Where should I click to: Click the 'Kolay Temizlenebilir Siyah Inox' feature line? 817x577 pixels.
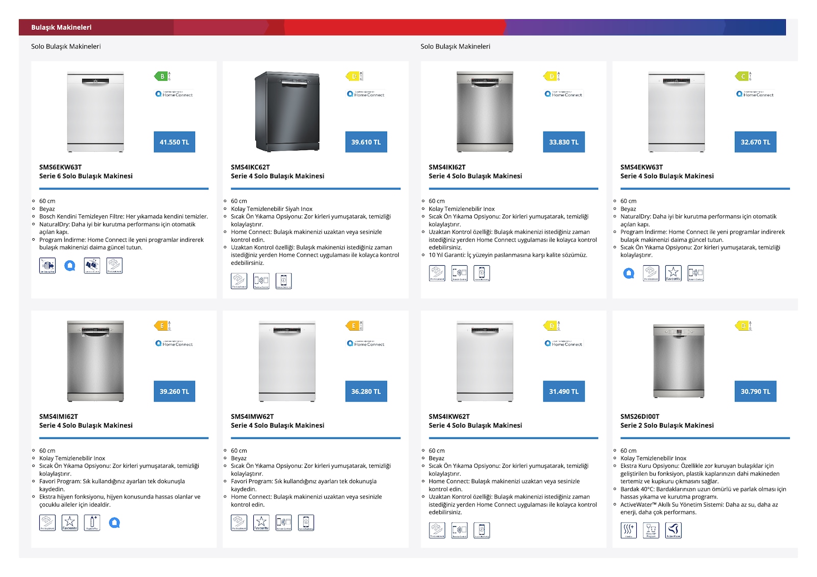272,209
